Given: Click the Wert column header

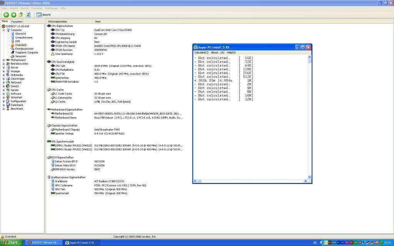Looking at the screenshot, I should point(139,22).
